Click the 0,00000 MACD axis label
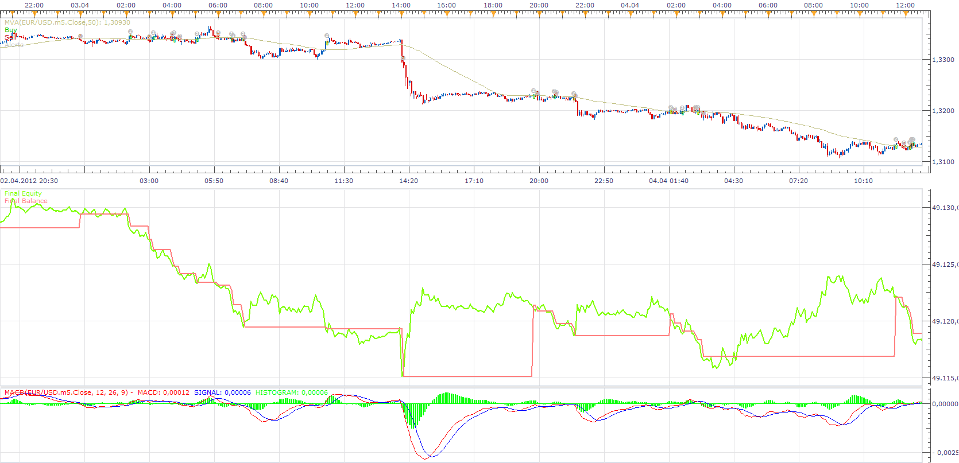The image size is (959, 463). pos(945,404)
